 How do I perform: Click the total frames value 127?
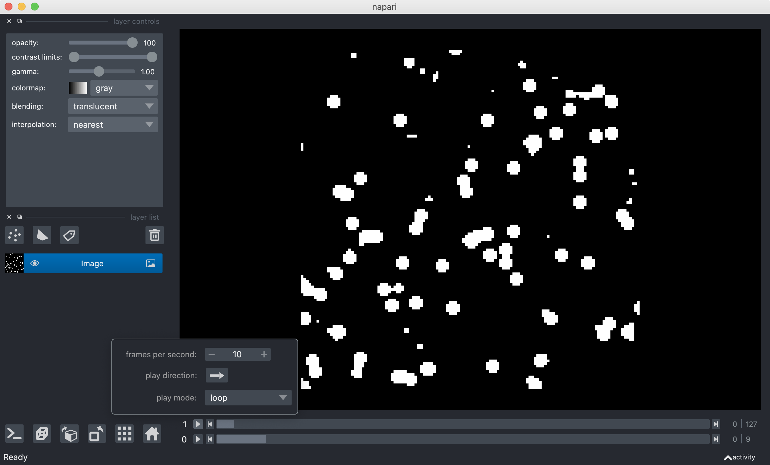[751, 424]
